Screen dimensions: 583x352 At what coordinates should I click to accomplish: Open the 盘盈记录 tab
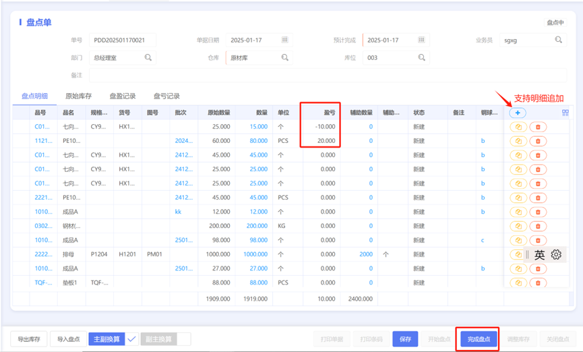point(123,96)
